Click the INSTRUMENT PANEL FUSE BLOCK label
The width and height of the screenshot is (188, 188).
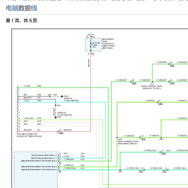point(108,44)
